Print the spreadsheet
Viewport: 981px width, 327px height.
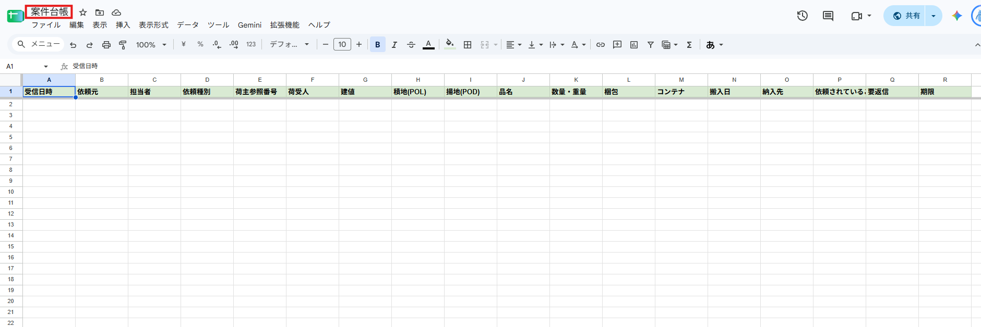[106, 45]
